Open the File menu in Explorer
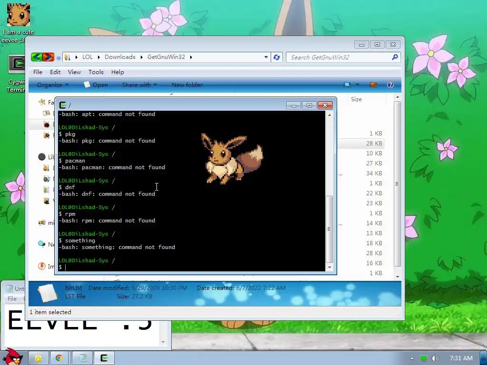Image resolution: width=487 pixels, height=365 pixels. point(38,72)
